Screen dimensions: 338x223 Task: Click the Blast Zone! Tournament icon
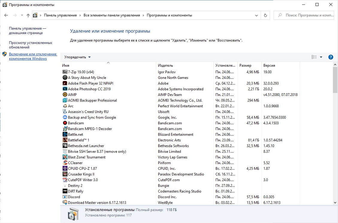[65, 157]
